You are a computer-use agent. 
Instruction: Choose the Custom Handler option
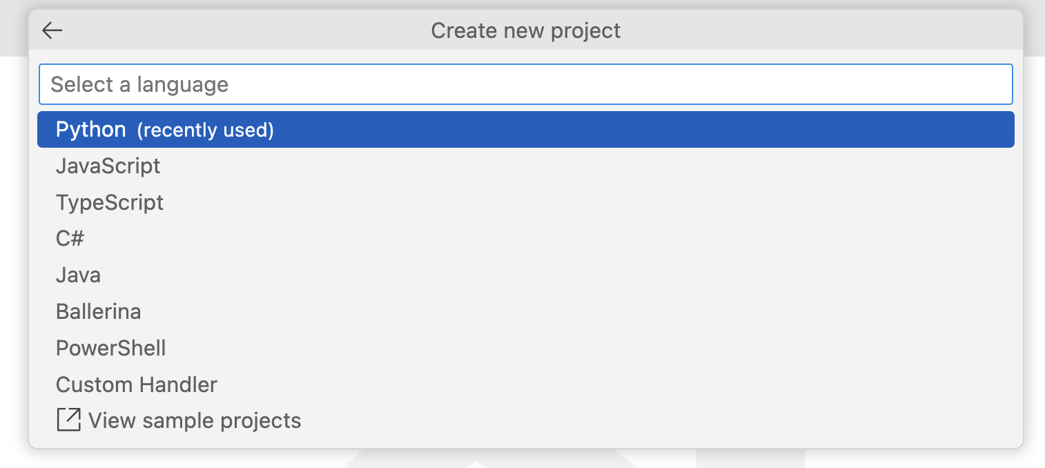136,384
